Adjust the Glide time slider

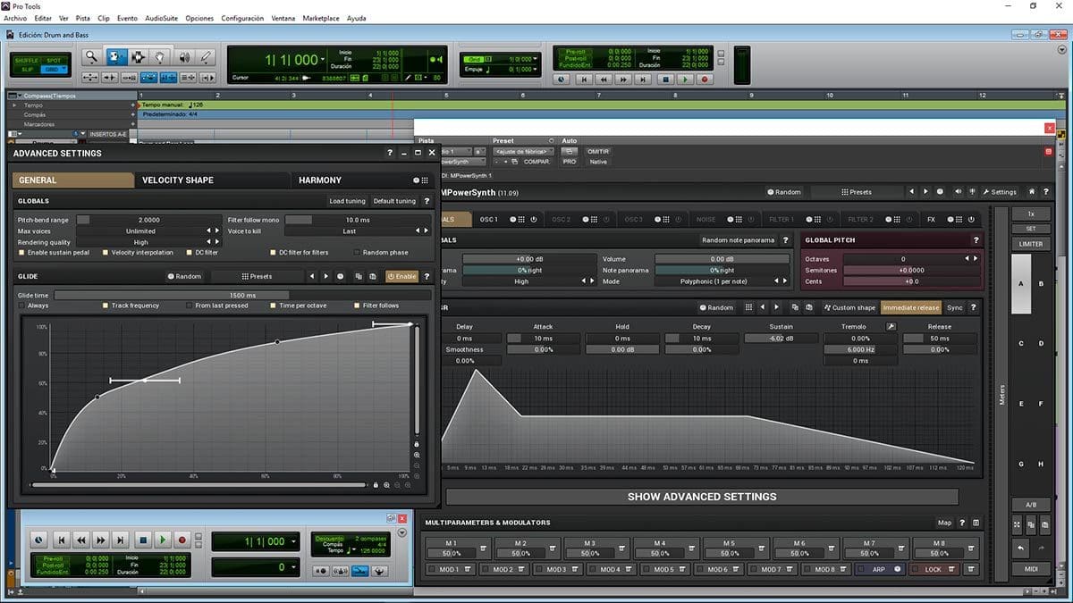click(242, 295)
